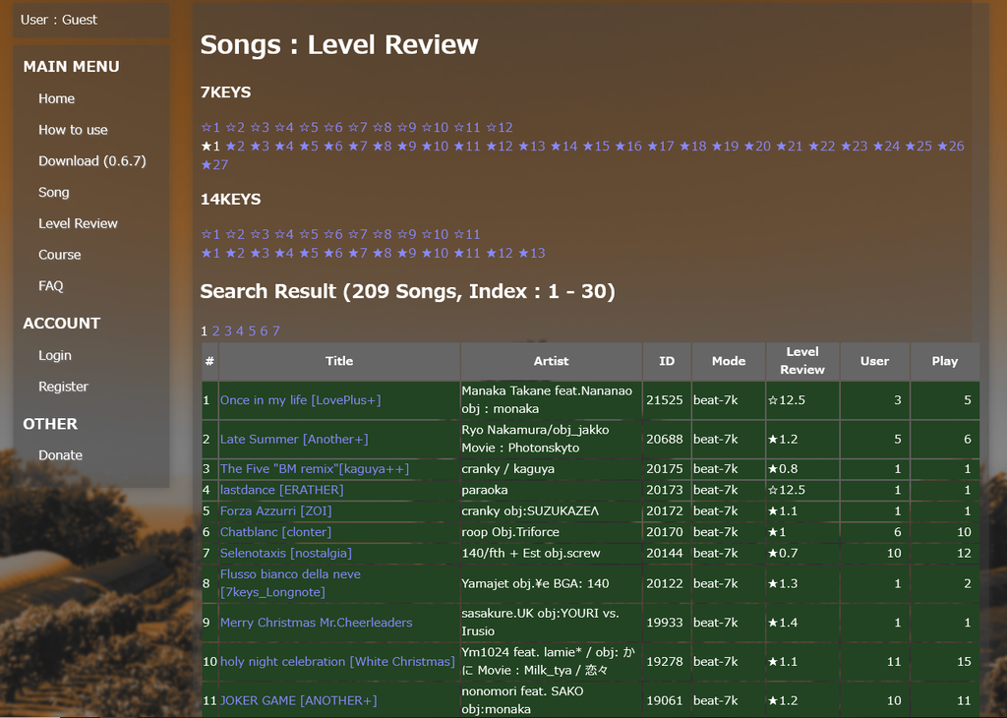Select 7KEYS filled star level ★26
Image resolution: width=1007 pixels, height=718 pixels.
coord(951,146)
